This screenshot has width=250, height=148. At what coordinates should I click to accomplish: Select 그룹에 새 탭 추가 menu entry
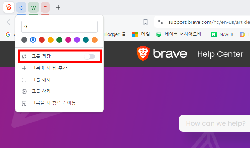59,68
